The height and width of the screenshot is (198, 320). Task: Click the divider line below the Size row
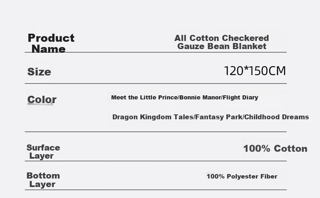pos(156,83)
